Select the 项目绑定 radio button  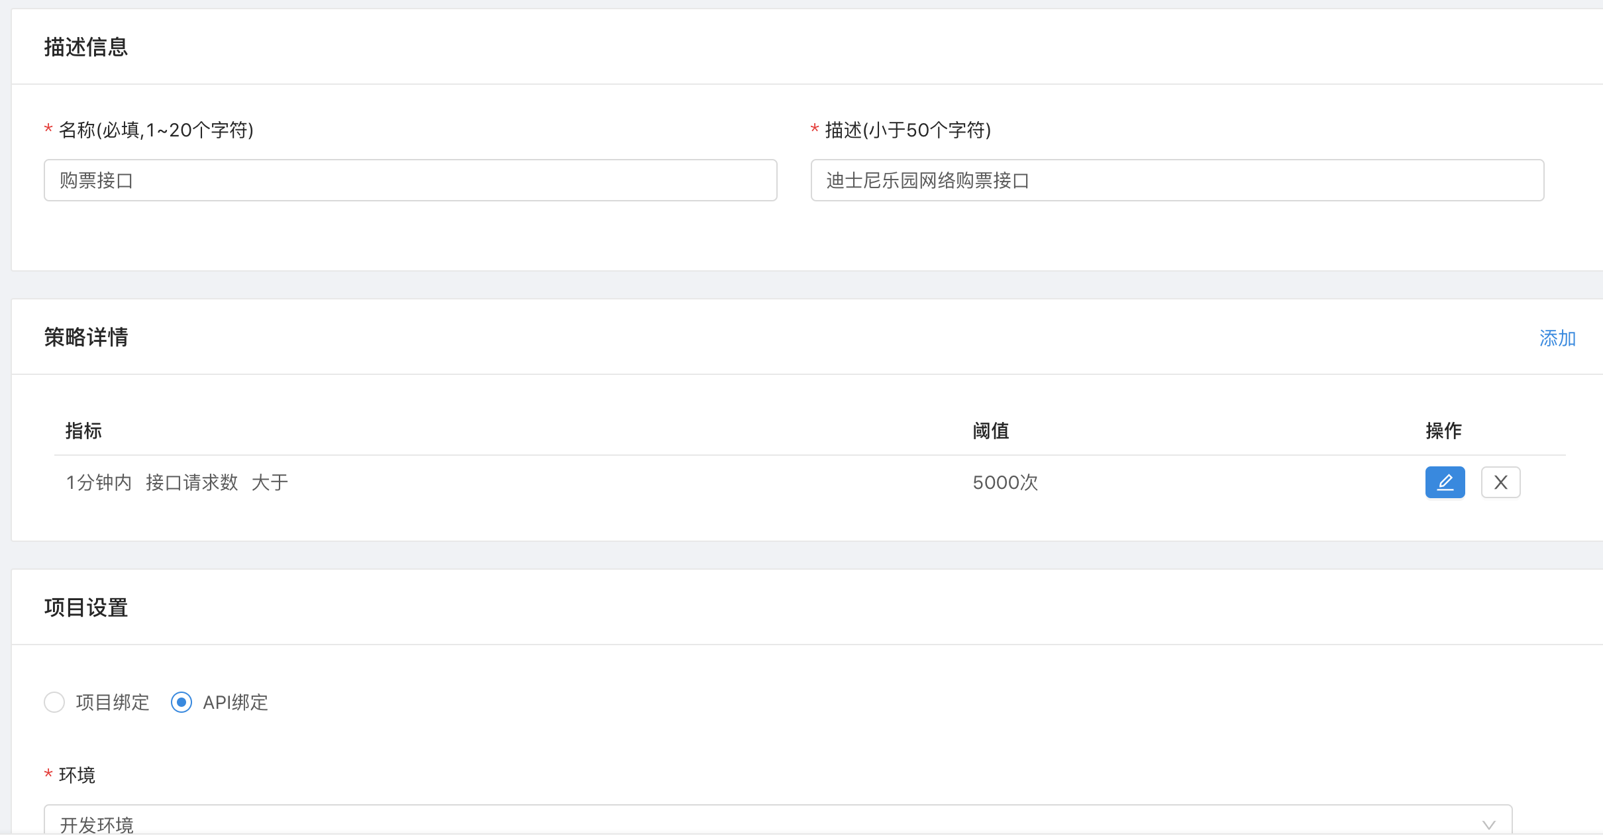(54, 702)
